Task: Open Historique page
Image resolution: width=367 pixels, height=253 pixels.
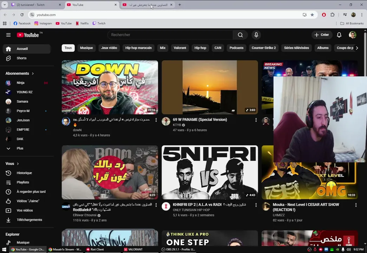Action: (x=27, y=173)
